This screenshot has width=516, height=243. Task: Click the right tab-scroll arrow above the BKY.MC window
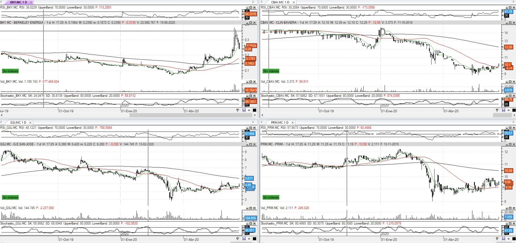(x=253, y=2)
